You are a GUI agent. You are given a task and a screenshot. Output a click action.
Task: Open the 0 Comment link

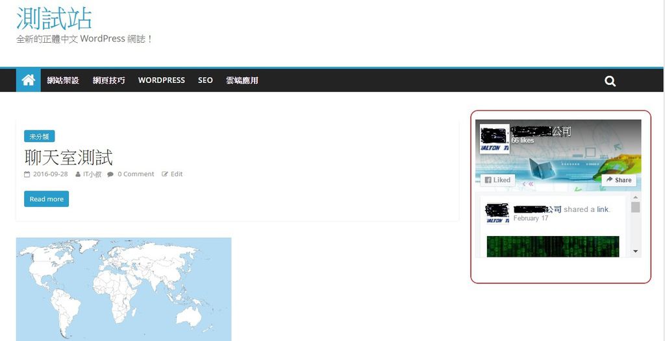tap(136, 174)
